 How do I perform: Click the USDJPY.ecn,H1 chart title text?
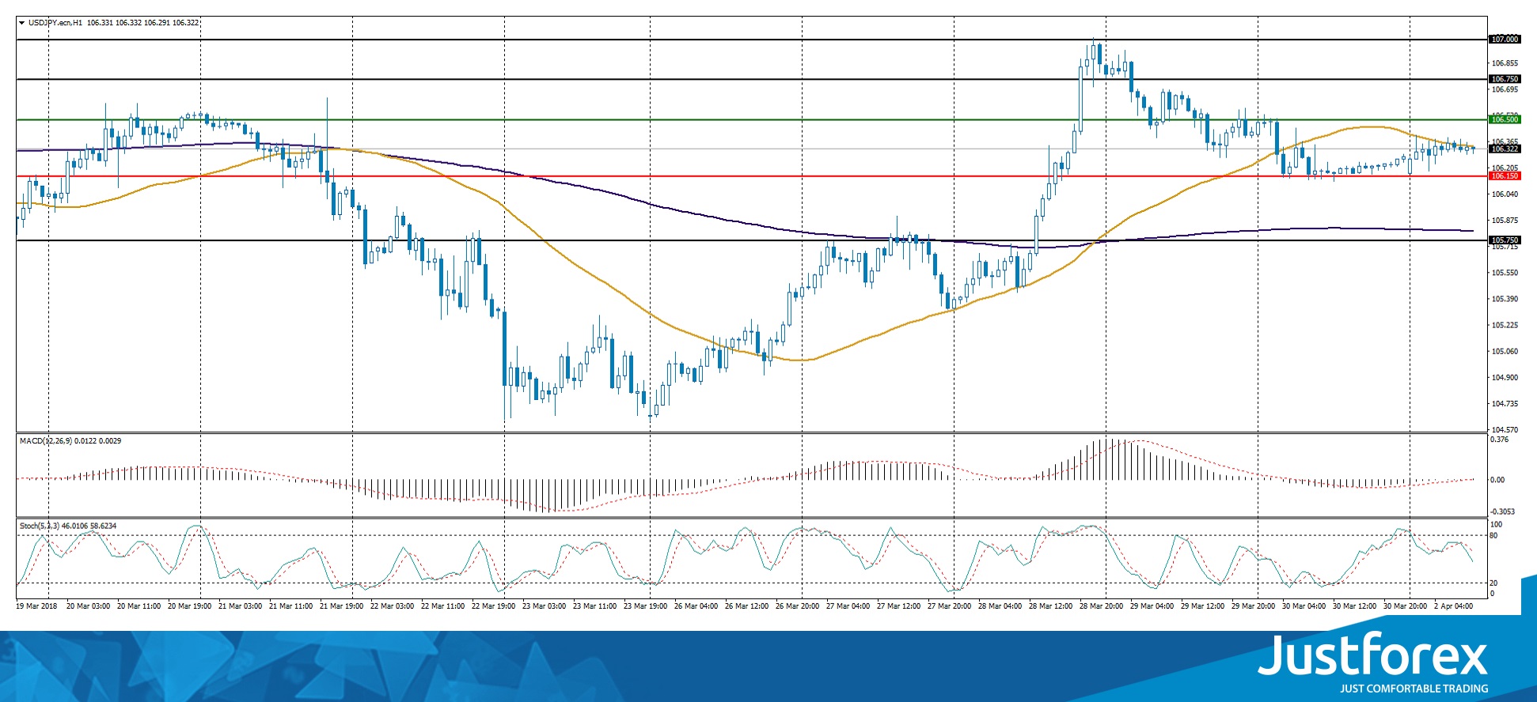pyautogui.click(x=55, y=23)
